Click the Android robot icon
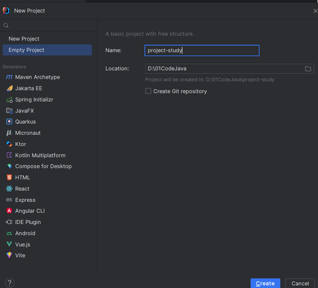The height and width of the screenshot is (288, 318). [9, 233]
